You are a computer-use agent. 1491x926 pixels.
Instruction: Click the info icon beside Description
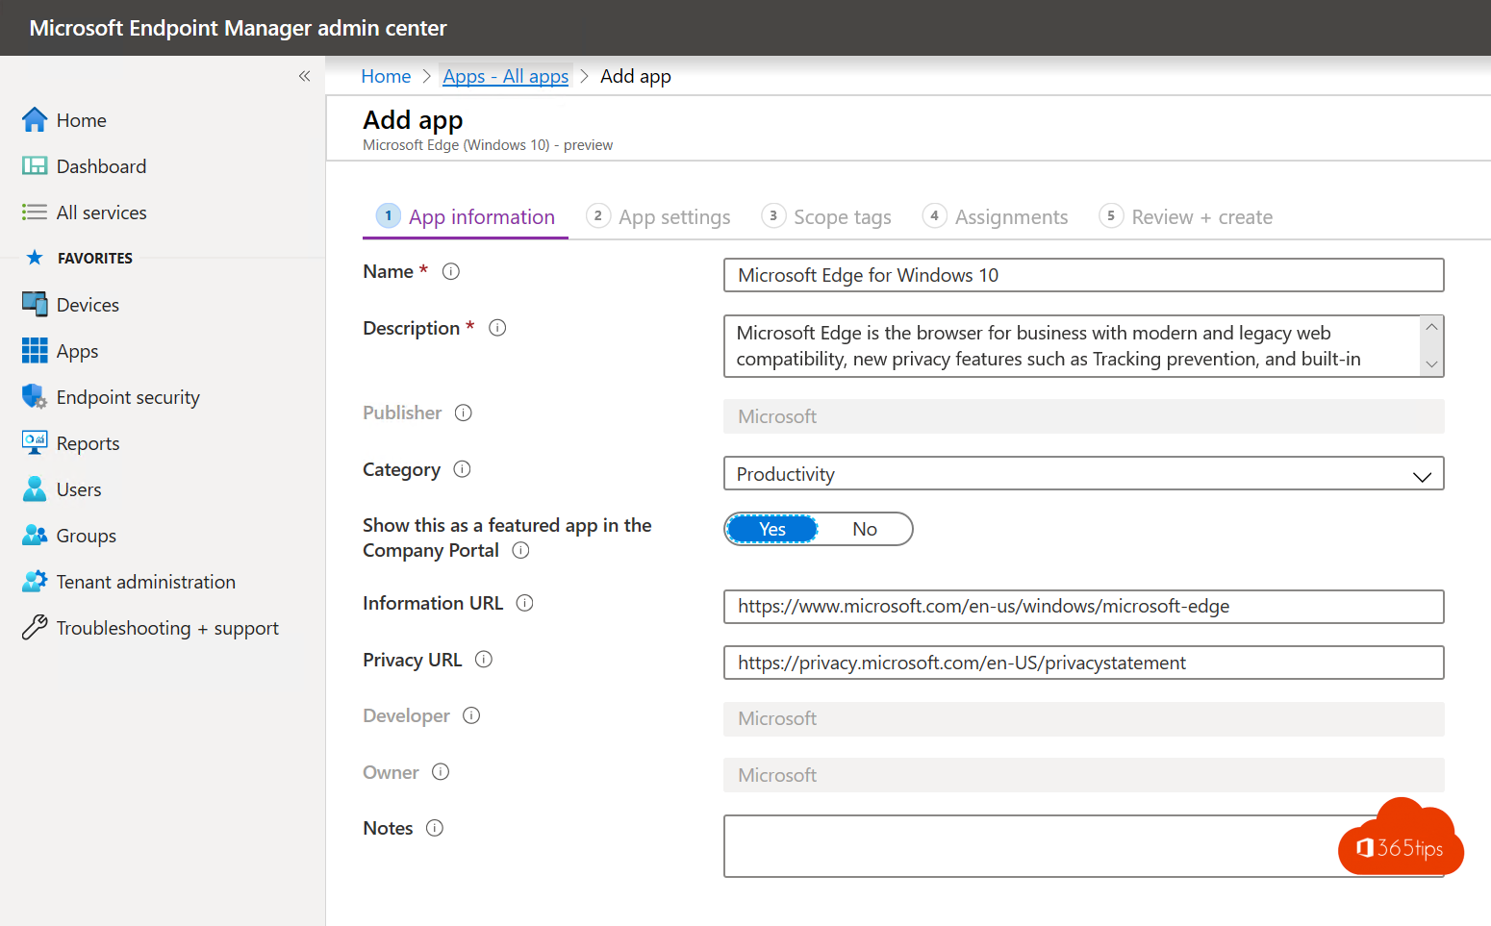pos(497,328)
